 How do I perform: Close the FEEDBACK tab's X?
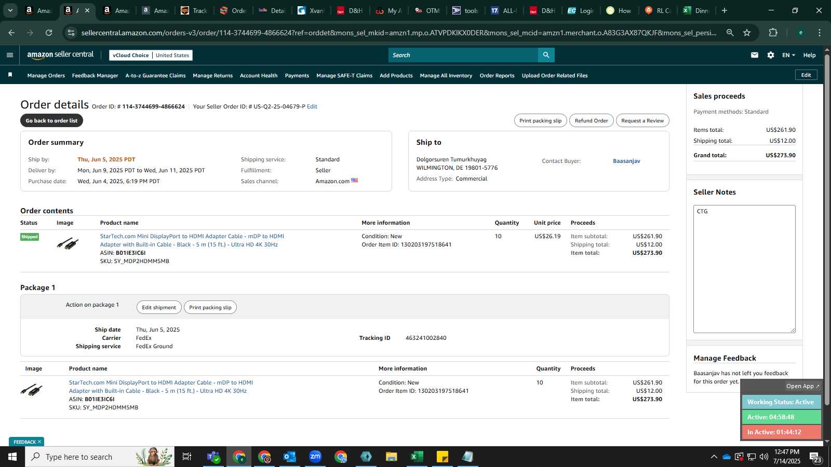(39, 442)
